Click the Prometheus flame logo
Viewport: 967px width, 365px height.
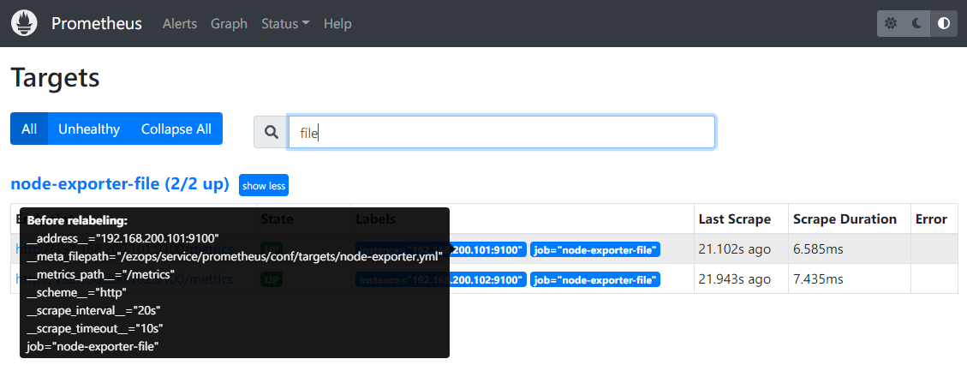tap(24, 23)
